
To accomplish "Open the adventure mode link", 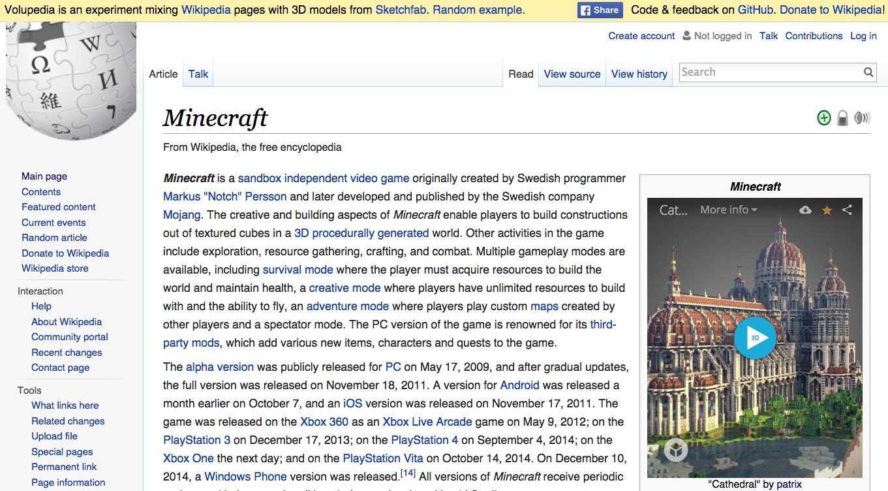I will [348, 306].
